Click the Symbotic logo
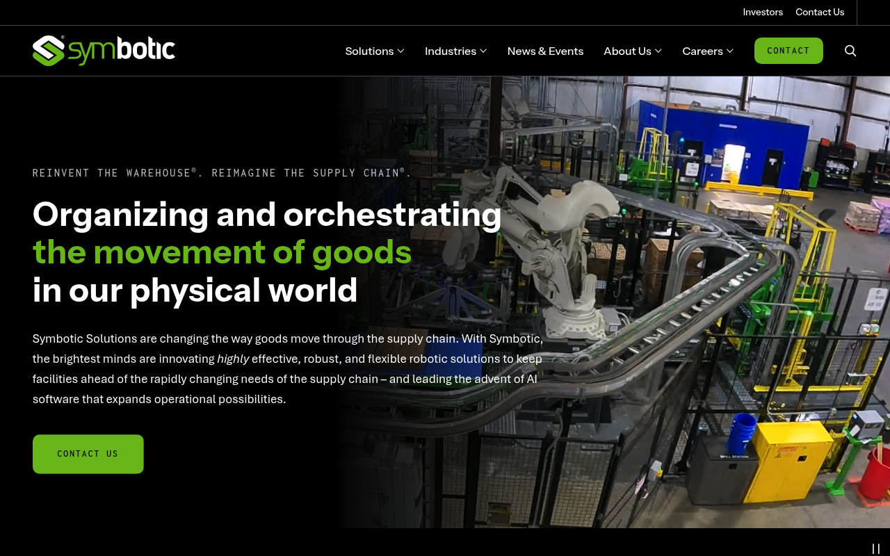Image resolution: width=890 pixels, height=556 pixels. pyautogui.click(x=104, y=51)
